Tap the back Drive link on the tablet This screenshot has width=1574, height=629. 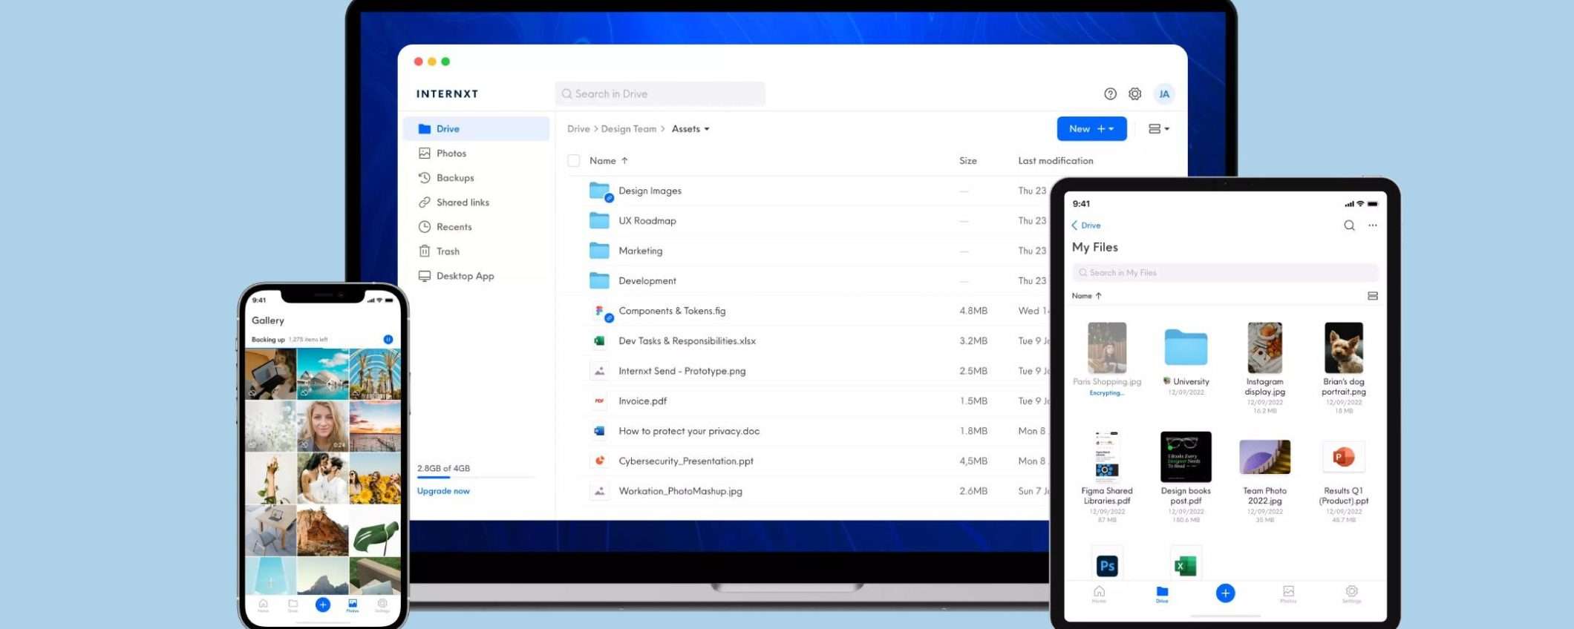tap(1086, 225)
